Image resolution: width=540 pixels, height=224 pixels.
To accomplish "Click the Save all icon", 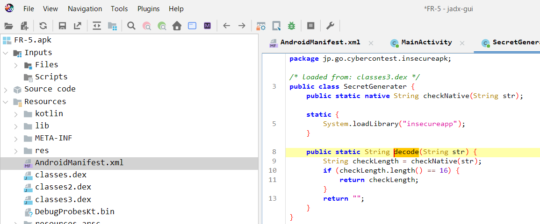I will [62, 25].
